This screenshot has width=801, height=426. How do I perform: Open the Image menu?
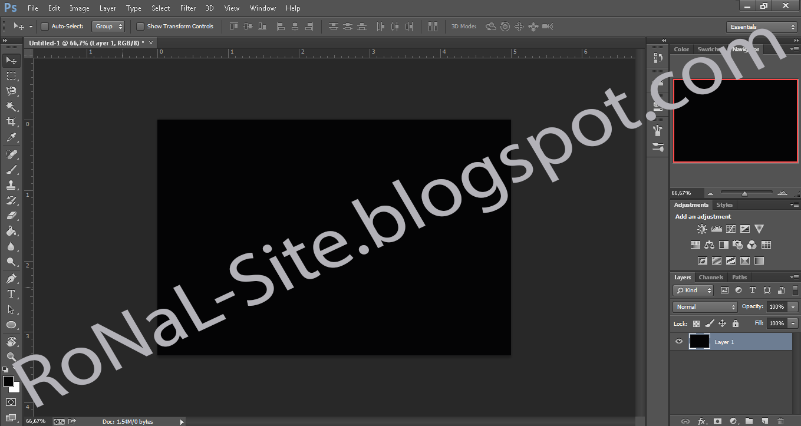[x=80, y=8]
